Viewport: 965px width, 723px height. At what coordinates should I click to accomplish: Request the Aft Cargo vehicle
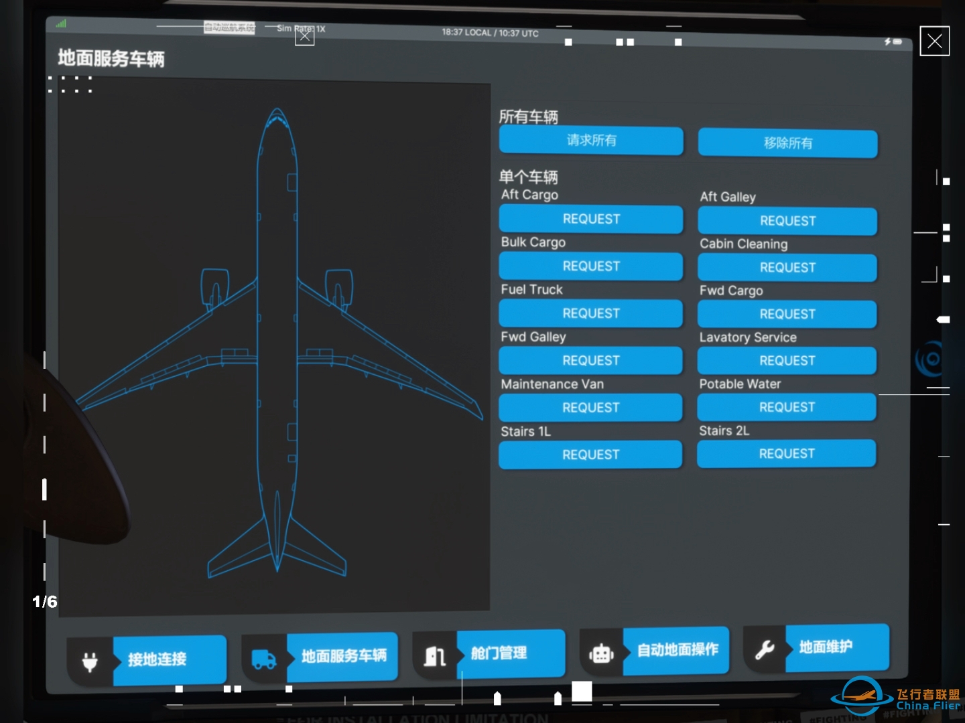(591, 219)
